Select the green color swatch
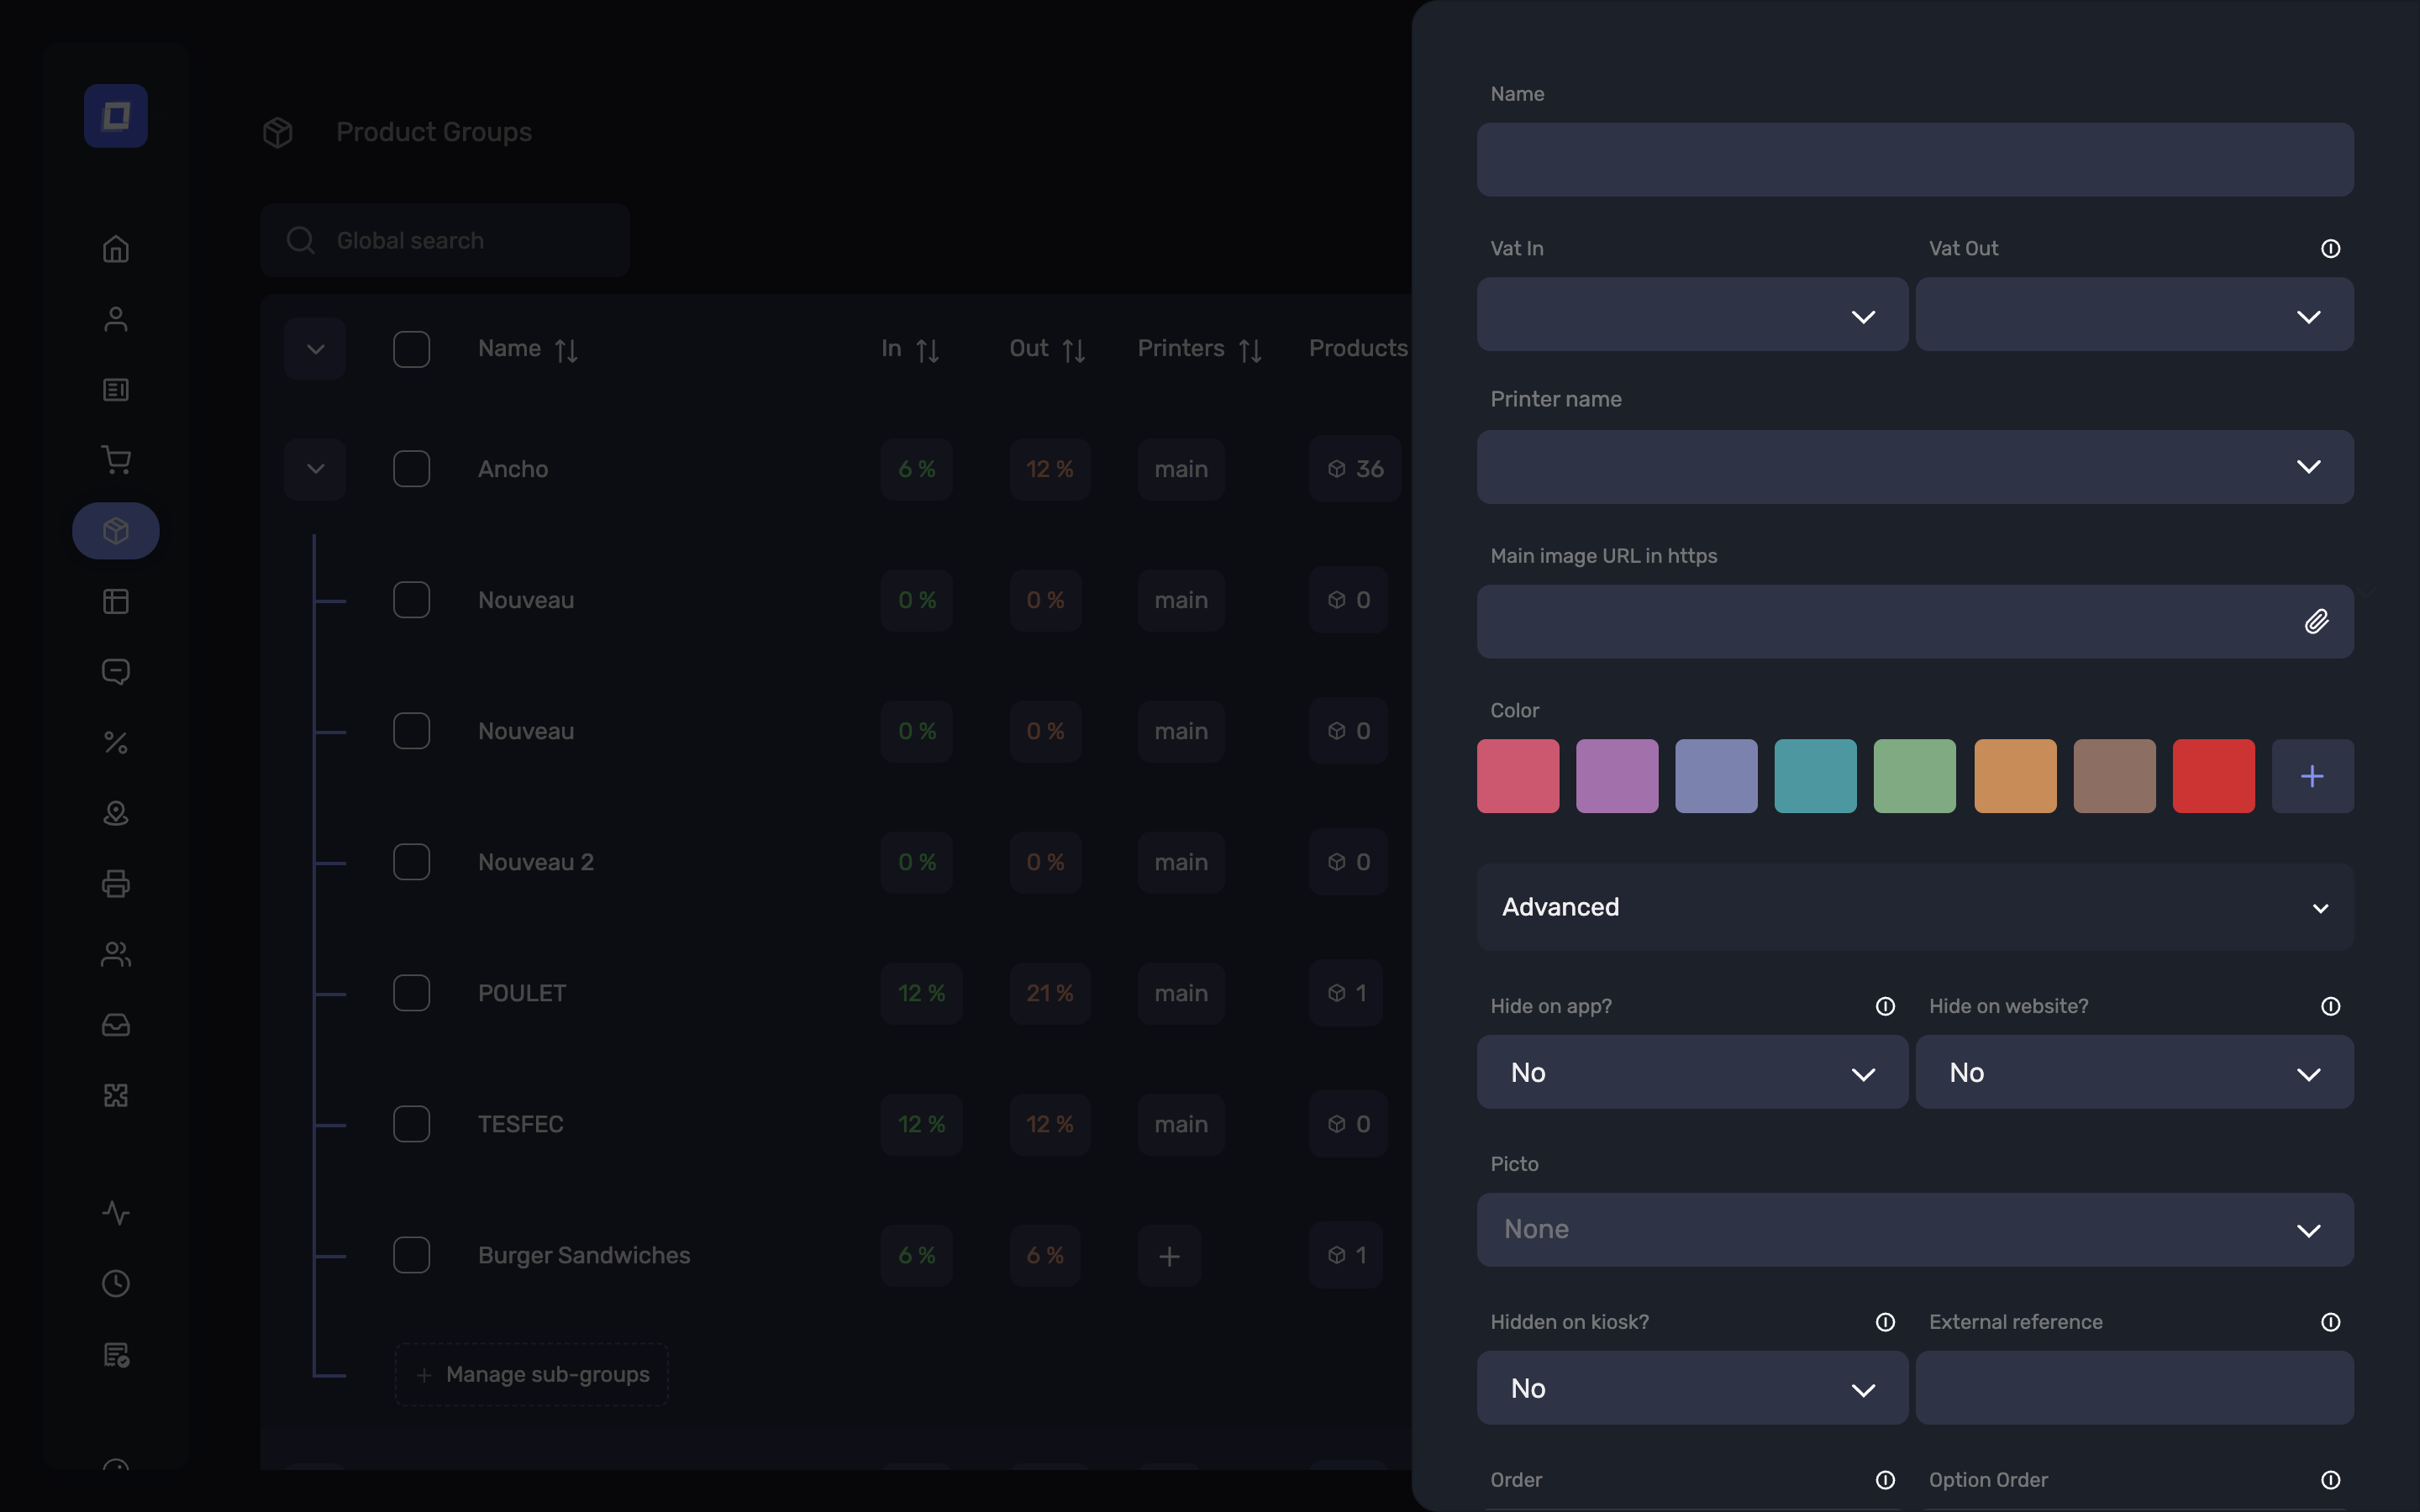Screen dimensions: 2420x1512 [x=1914, y=776]
